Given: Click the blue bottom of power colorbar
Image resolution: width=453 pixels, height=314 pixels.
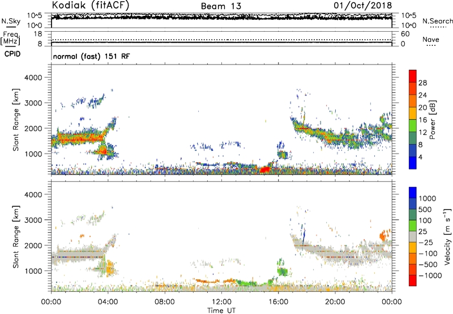Looking at the screenshot, I should pos(413,163).
